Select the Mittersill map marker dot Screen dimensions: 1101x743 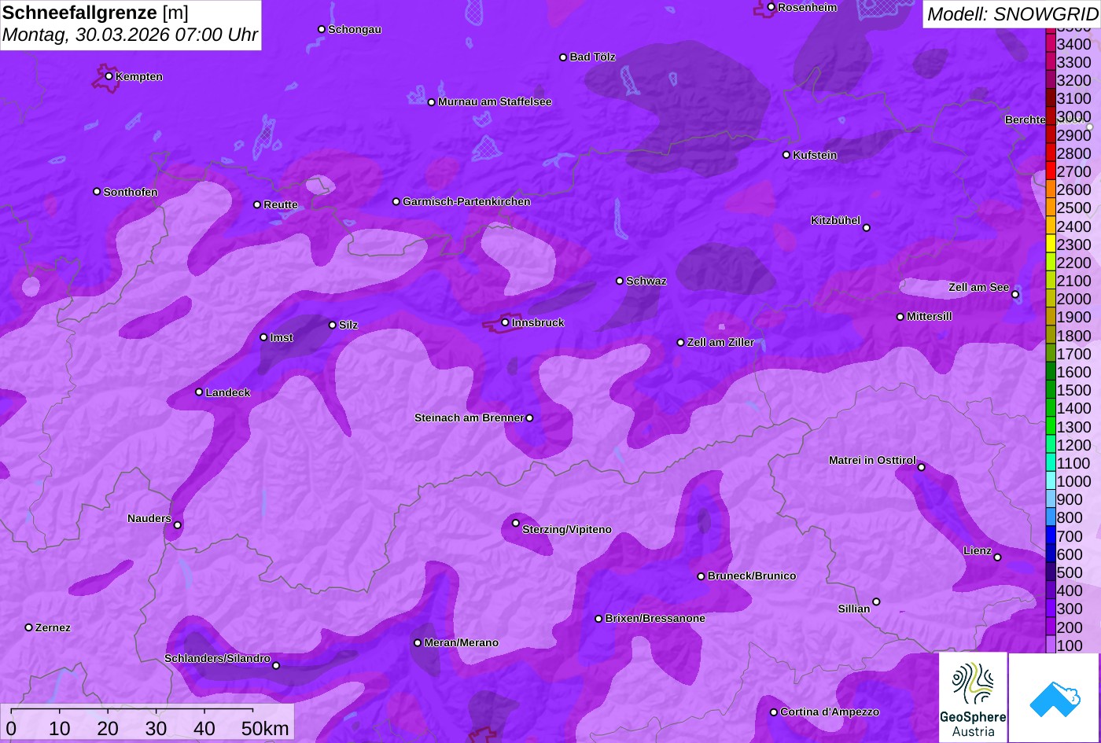(x=900, y=317)
